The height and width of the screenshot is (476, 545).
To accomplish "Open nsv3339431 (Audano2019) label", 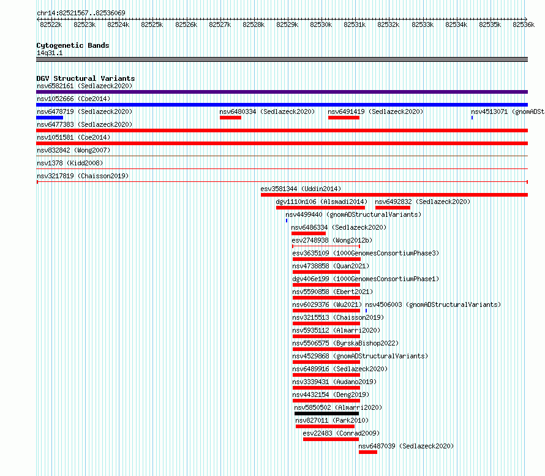I will (334, 382).
